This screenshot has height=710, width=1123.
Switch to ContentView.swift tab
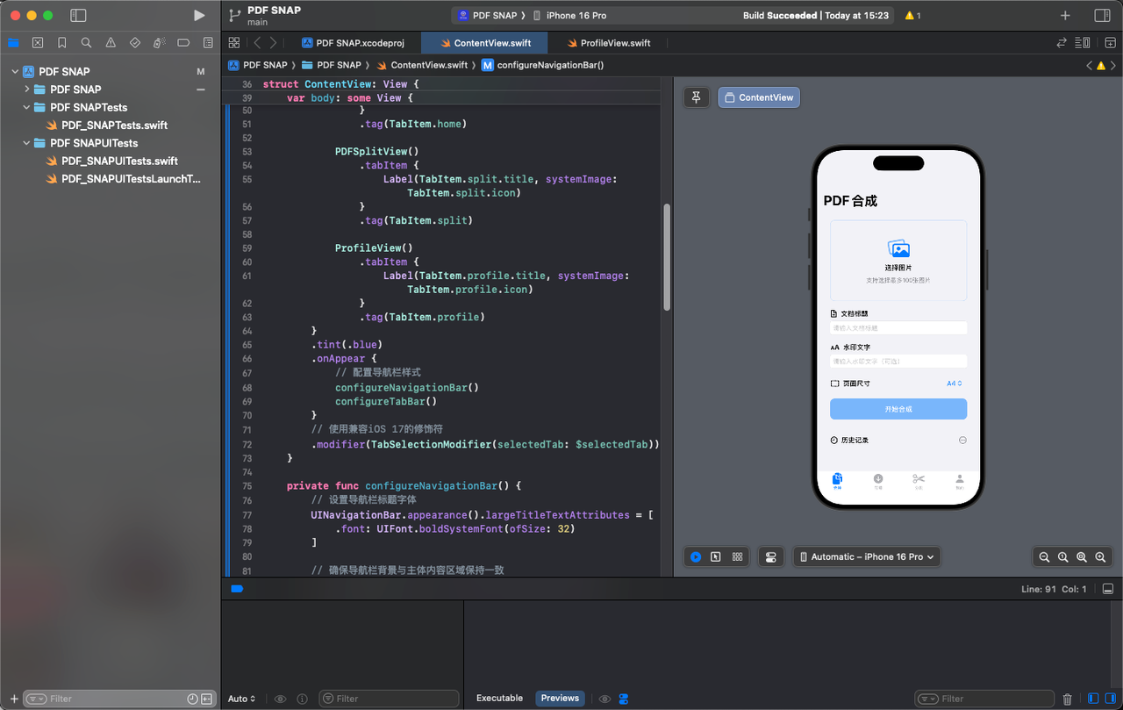click(x=483, y=43)
